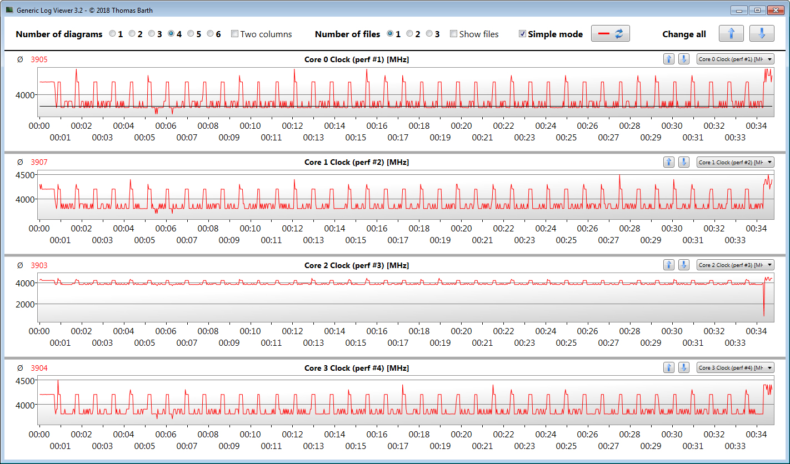
Task: Select 2 for number of files
Action: pos(409,34)
